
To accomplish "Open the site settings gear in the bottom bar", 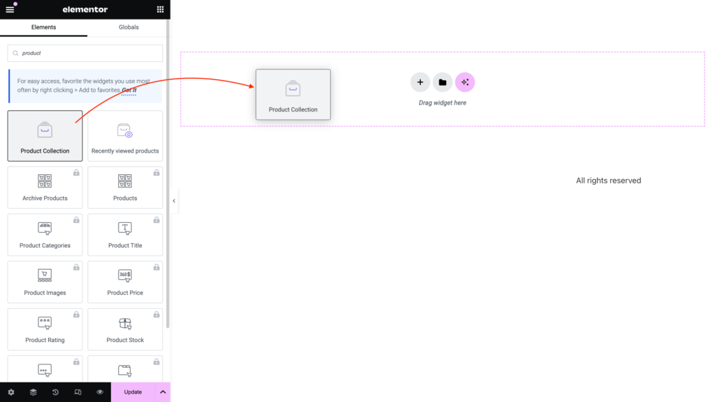I will coord(10,392).
